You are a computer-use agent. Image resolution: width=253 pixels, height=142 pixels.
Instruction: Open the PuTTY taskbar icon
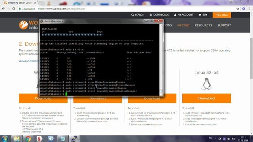tap(74, 138)
